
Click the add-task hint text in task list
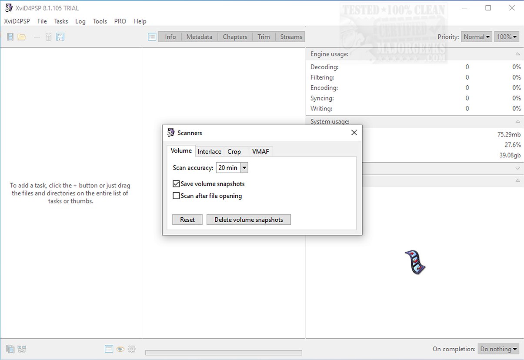[x=70, y=193]
